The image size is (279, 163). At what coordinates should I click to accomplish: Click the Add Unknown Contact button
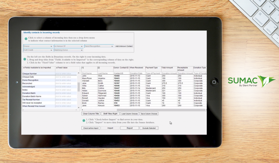tap(124, 46)
